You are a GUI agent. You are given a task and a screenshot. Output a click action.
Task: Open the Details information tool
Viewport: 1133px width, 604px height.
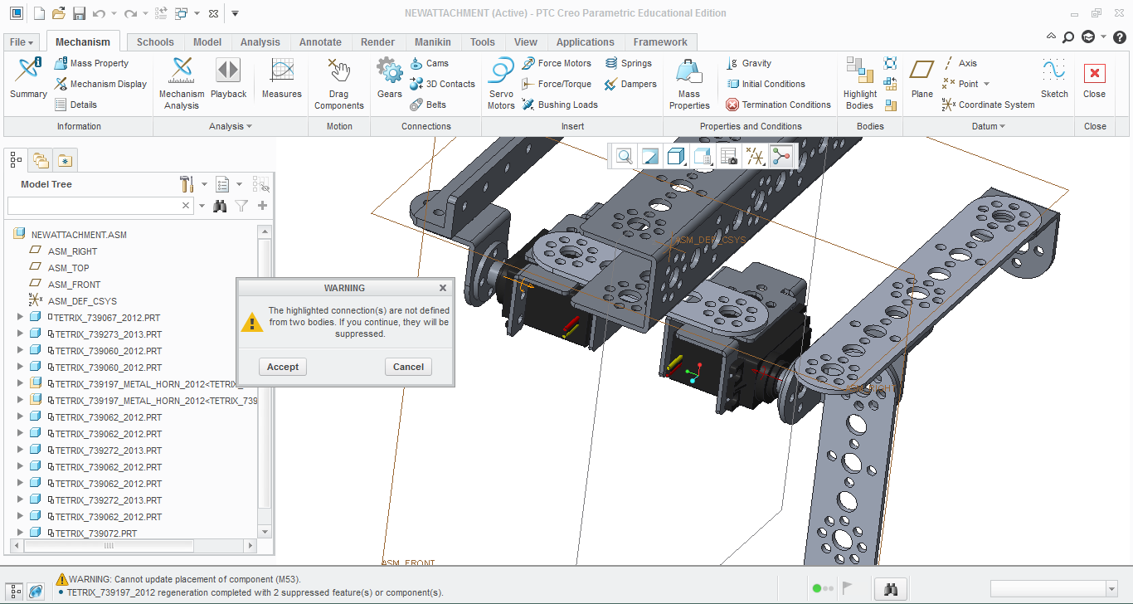76,105
